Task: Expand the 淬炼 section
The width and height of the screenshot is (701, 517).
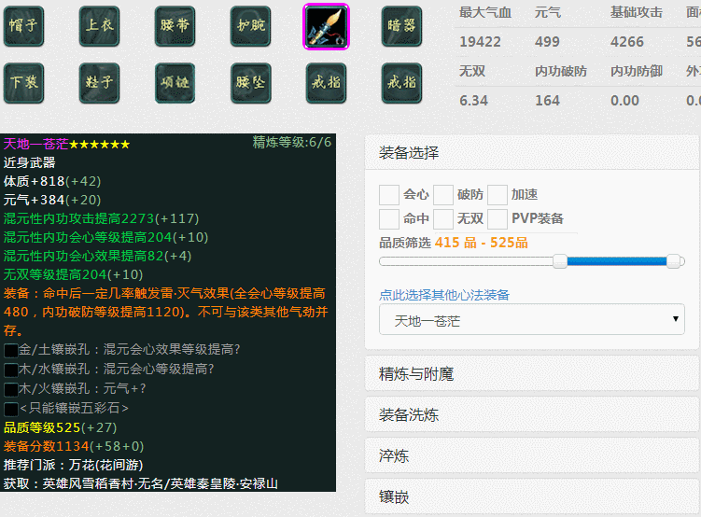Action: (531, 455)
